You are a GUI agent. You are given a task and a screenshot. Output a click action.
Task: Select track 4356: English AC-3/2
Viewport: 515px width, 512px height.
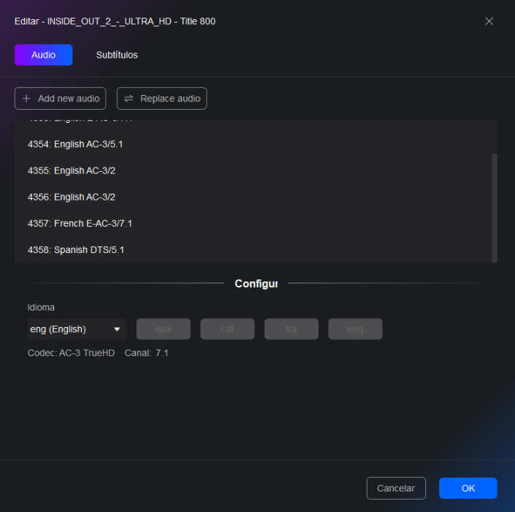(253, 197)
